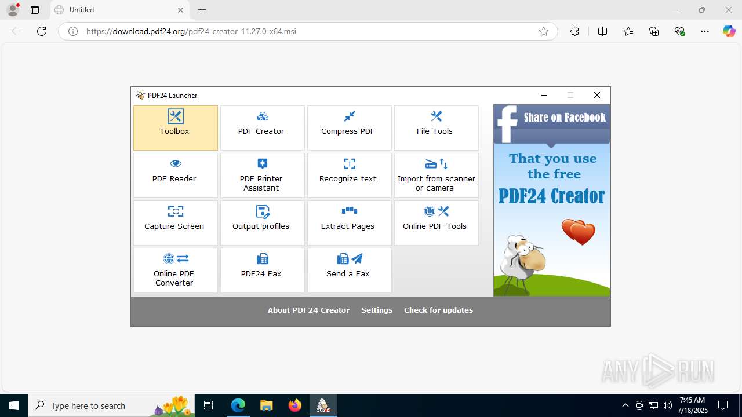742x417 pixels.
Task: Open the notification center
Action: [723, 405]
